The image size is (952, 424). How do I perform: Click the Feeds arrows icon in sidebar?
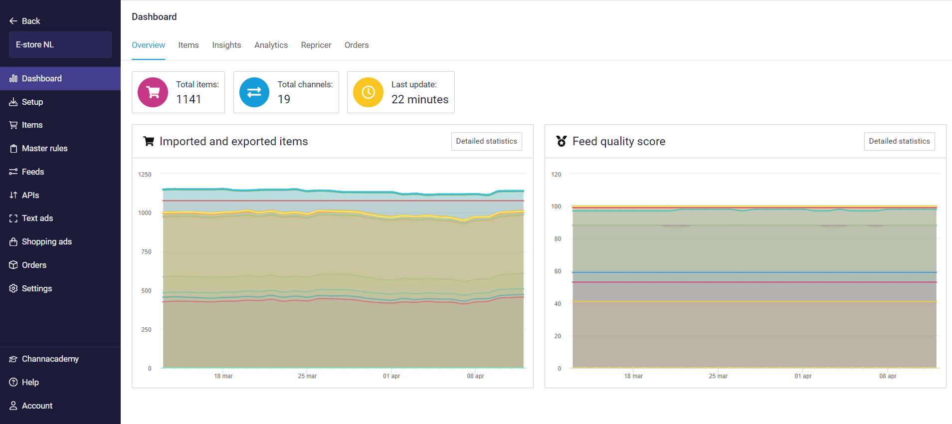(x=13, y=172)
